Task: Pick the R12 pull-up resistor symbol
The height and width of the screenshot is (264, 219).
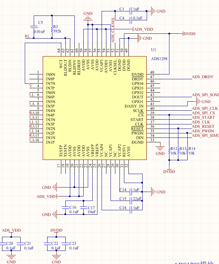Action: [169, 151]
